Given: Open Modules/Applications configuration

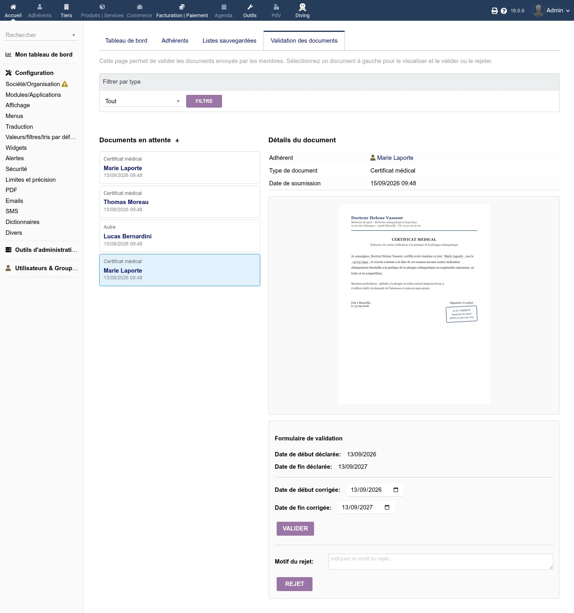Looking at the screenshot, I should [x=33, y=95].
